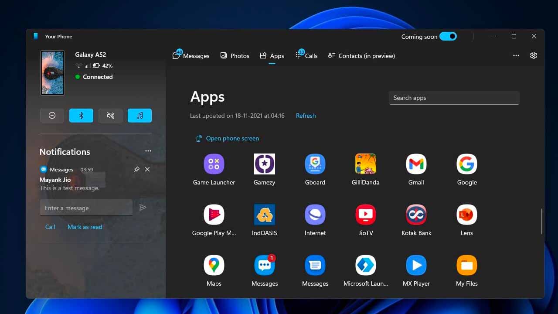Minimize the Your Phone window
Viewport: 558px width, 314px height.
pos(494,36)
